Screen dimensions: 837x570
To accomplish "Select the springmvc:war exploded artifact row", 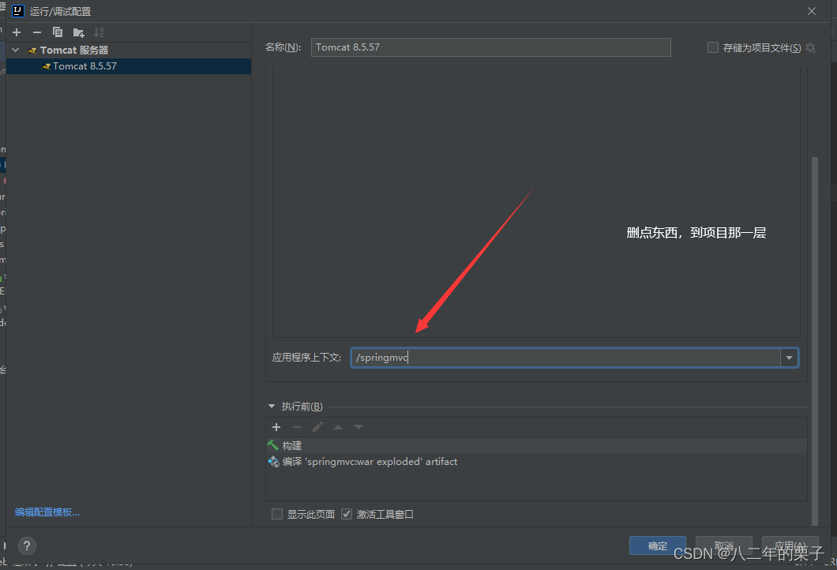I will [x=536, y=462].
